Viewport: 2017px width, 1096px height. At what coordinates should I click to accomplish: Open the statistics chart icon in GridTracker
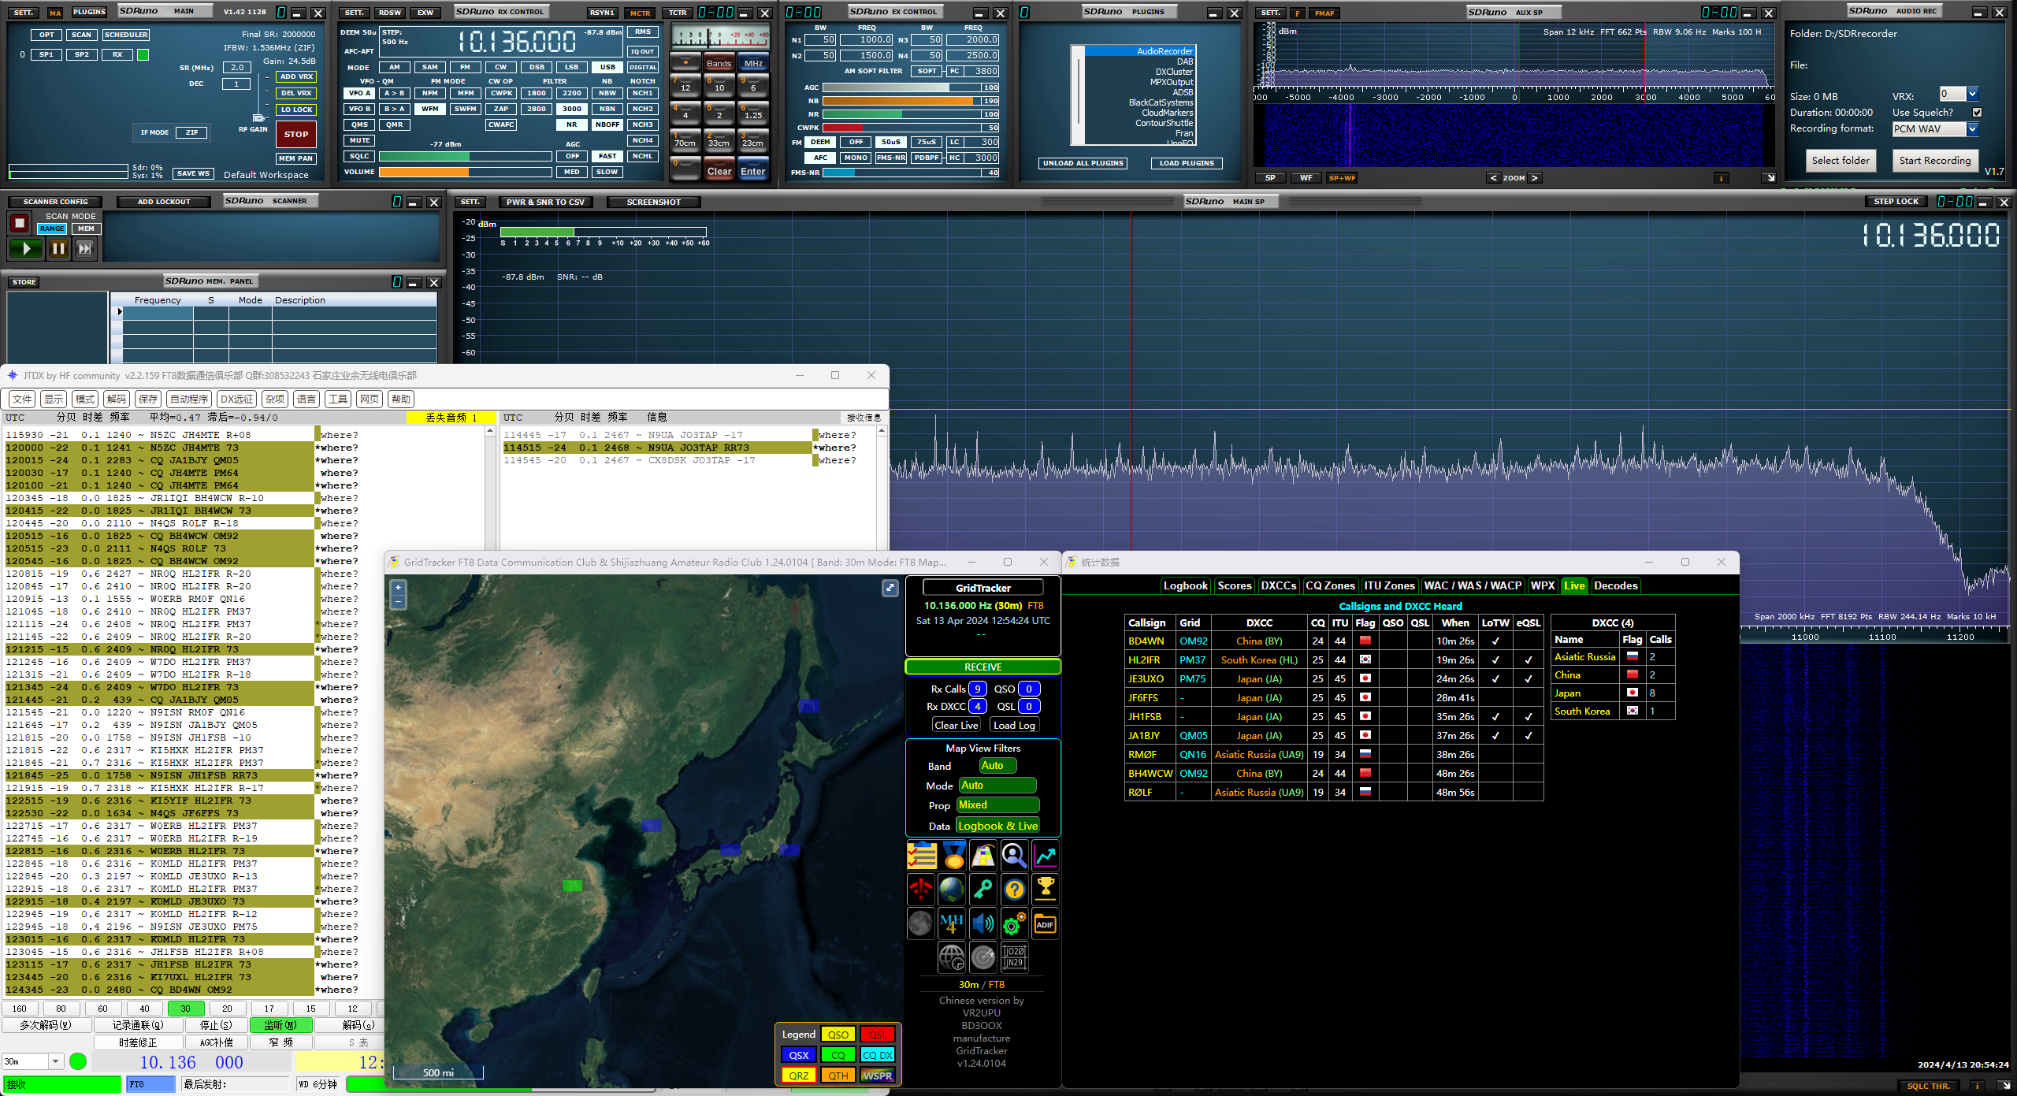(1046, 855)
